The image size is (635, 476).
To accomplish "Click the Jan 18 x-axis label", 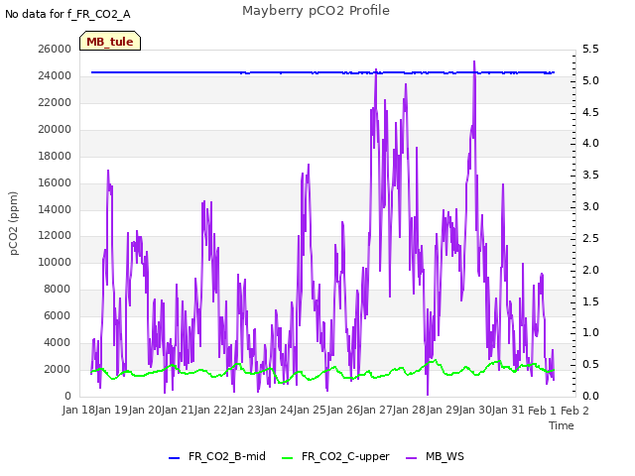I will point(78,411).
